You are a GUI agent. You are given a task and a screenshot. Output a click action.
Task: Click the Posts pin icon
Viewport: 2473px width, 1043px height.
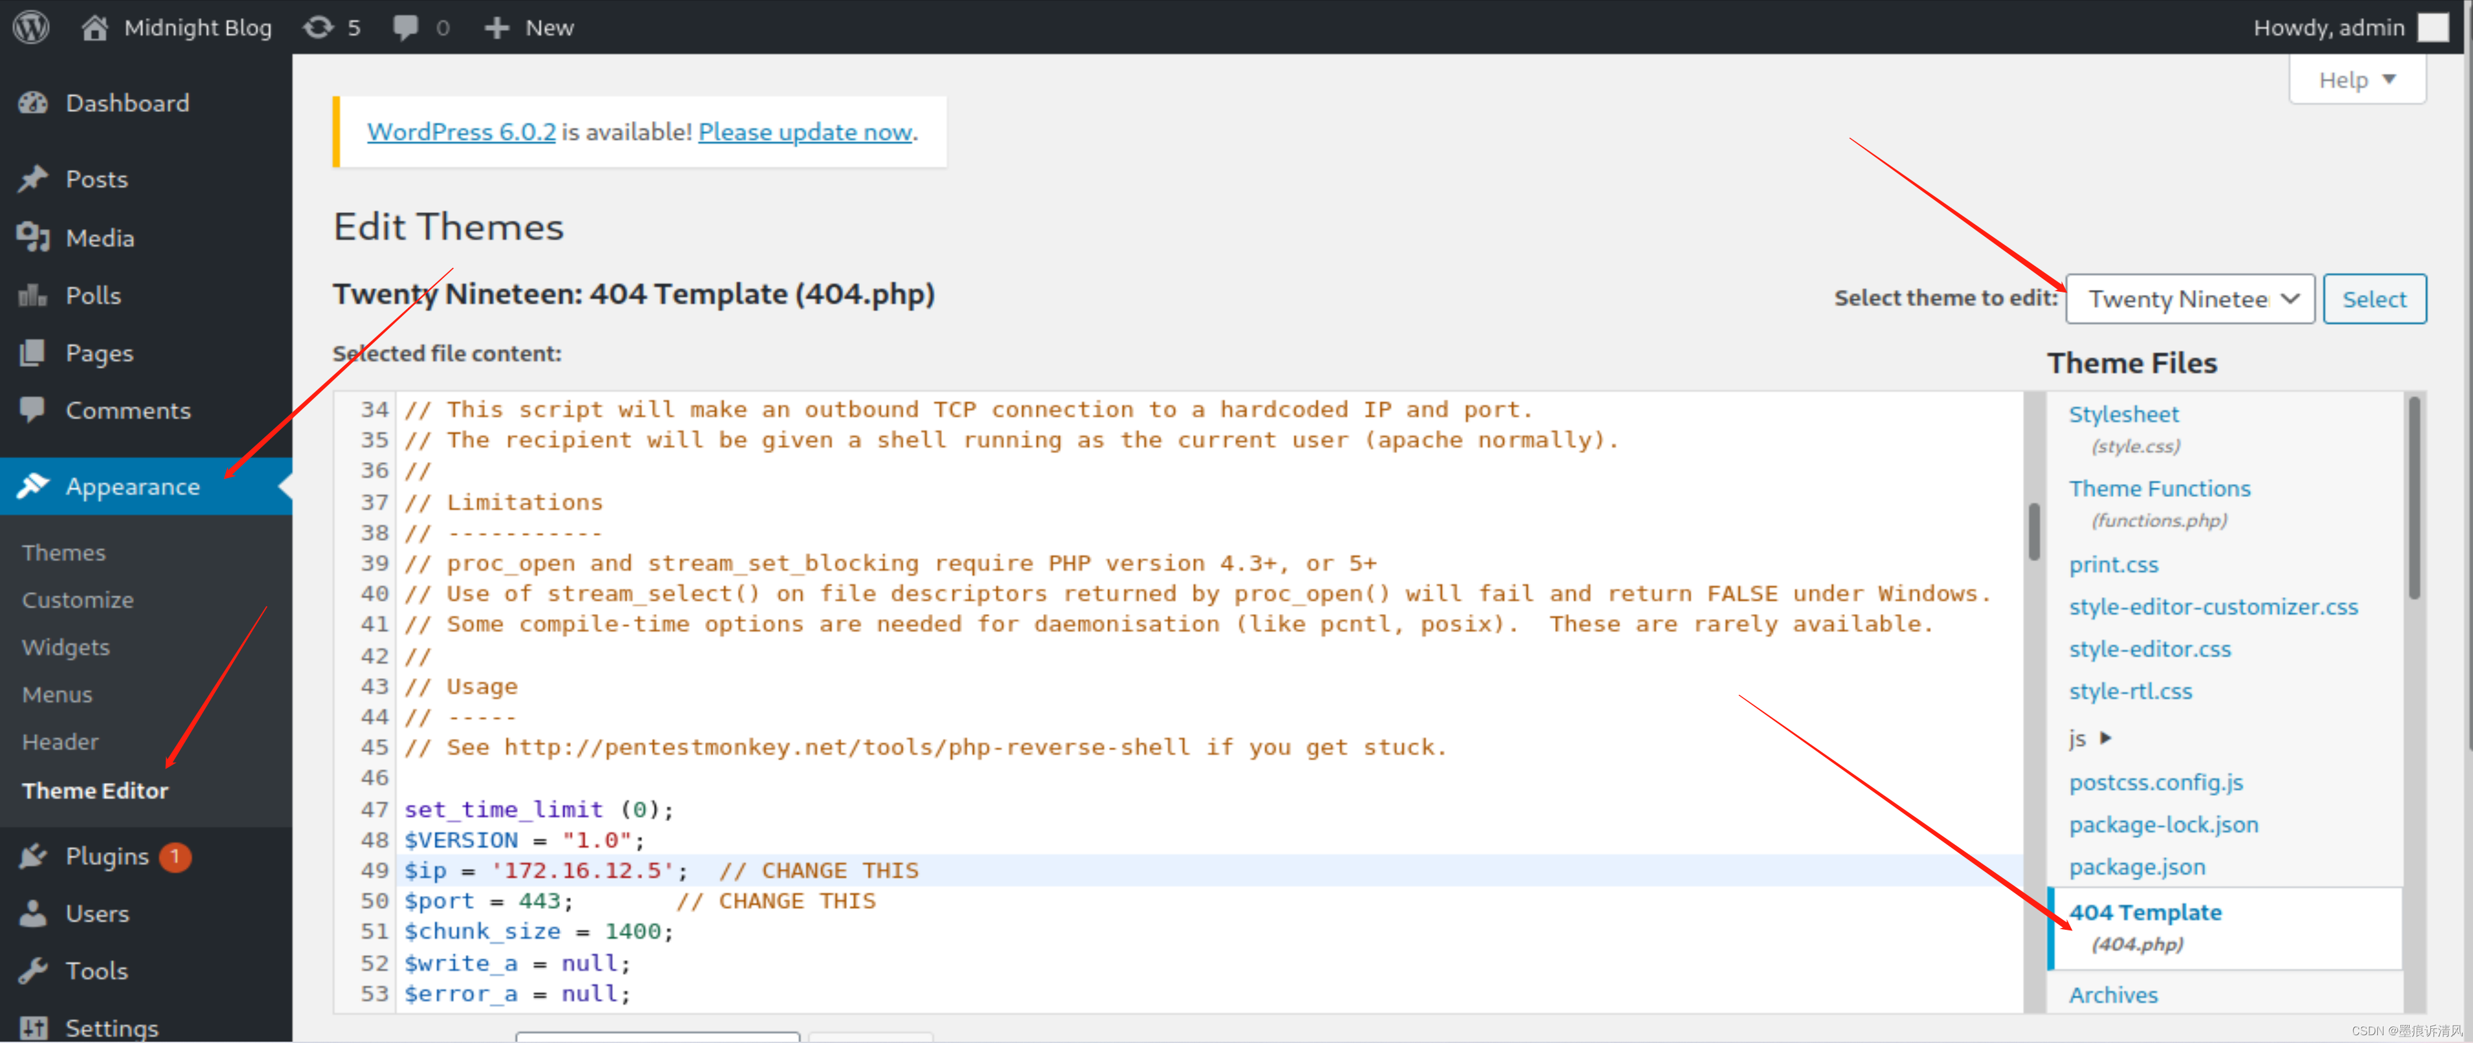coord(32,179)
